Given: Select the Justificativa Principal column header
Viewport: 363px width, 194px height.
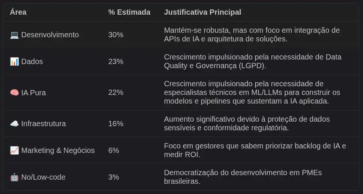Looking at the screenshot, I should tap(203, 12).
